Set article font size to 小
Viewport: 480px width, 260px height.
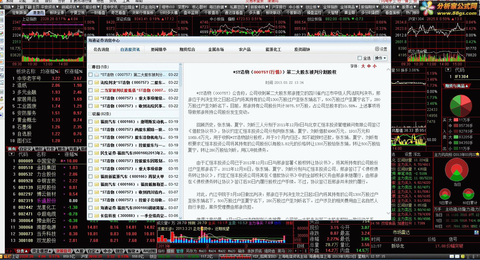(x=375, y=66)
